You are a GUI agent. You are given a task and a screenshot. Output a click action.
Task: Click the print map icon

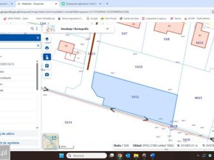pyautogui.click(x=47, y=48)
